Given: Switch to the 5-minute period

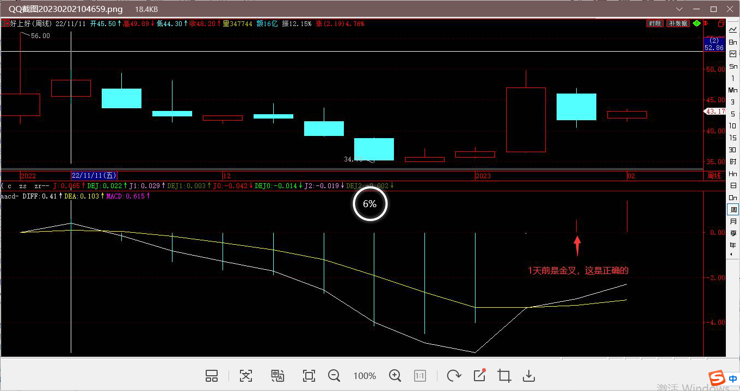Looking at the screenshot, I should [x=733, y=114].
